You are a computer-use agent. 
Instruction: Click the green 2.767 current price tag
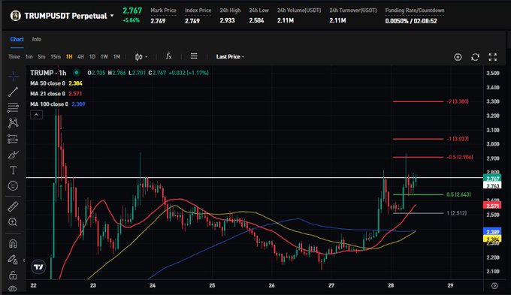click(x=492, y=179)
